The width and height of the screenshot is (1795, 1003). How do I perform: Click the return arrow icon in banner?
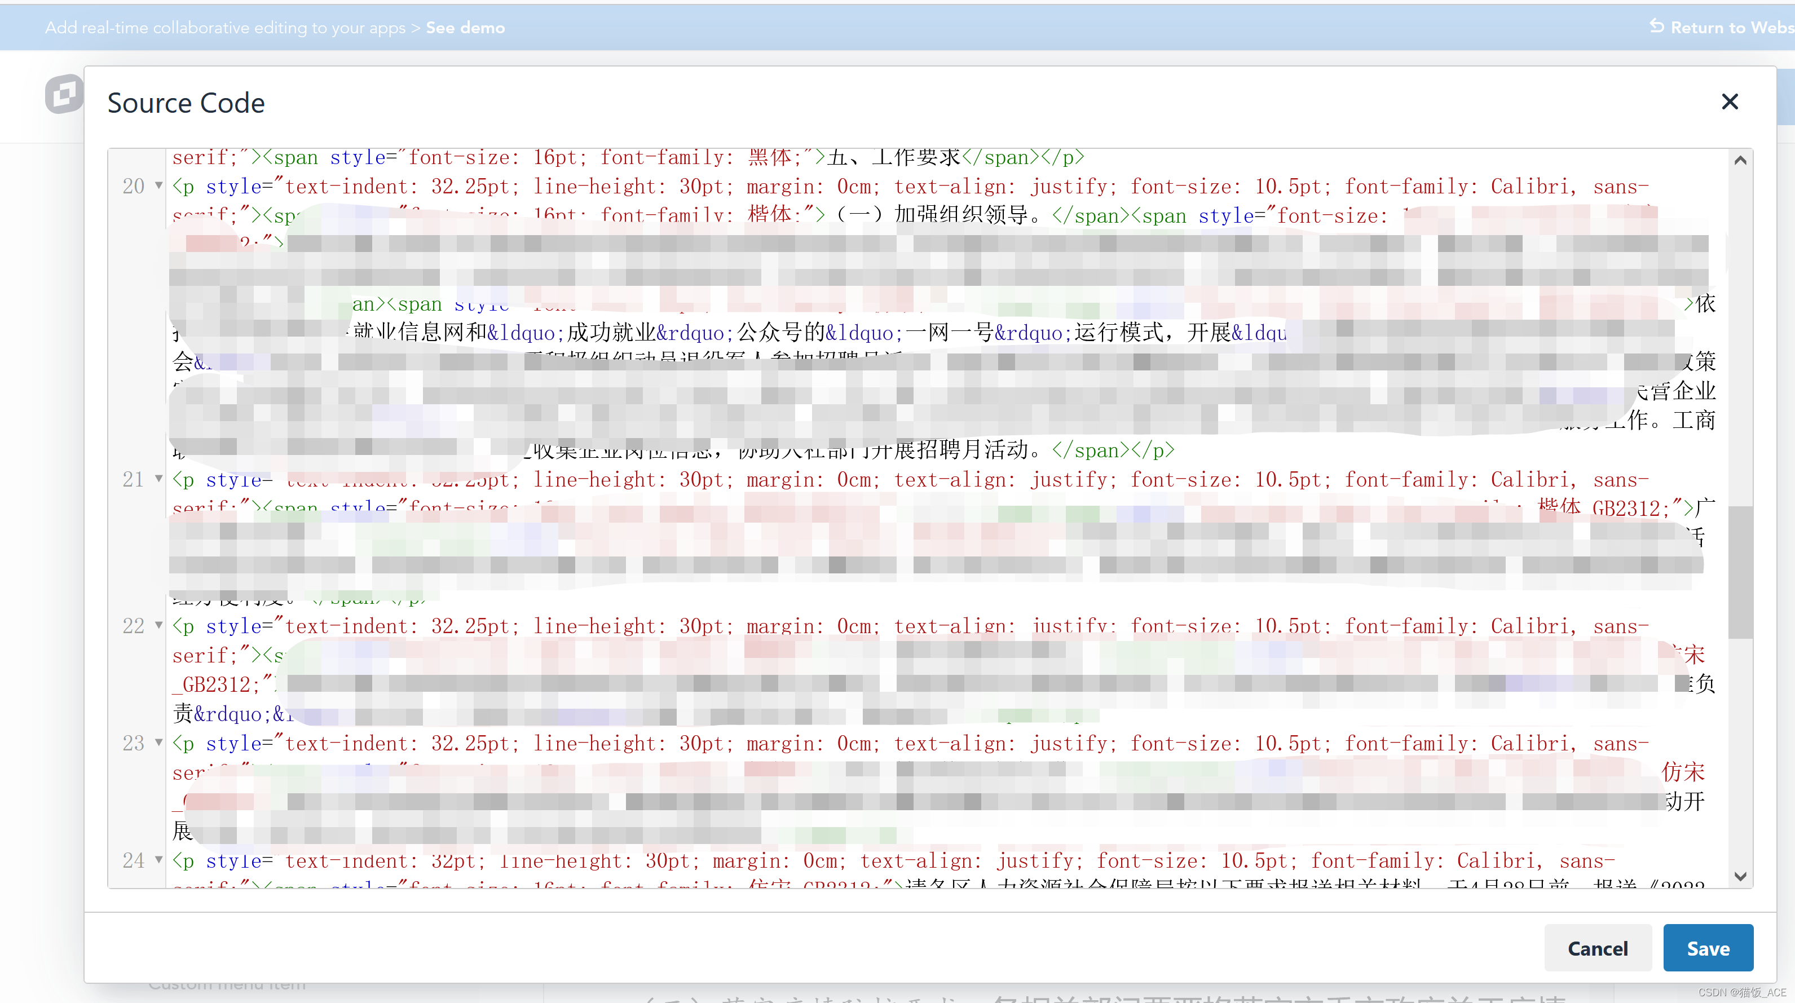click(1657, 26)
